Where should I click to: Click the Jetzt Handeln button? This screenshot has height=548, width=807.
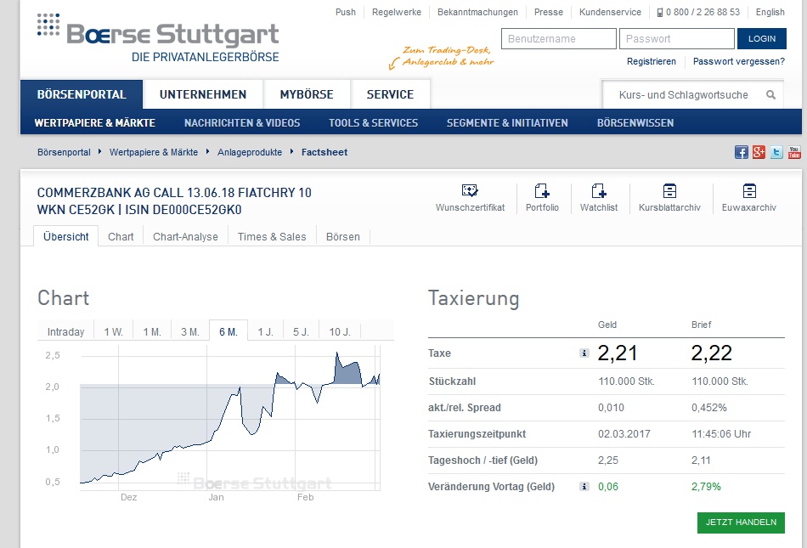(x=741, y=523)
